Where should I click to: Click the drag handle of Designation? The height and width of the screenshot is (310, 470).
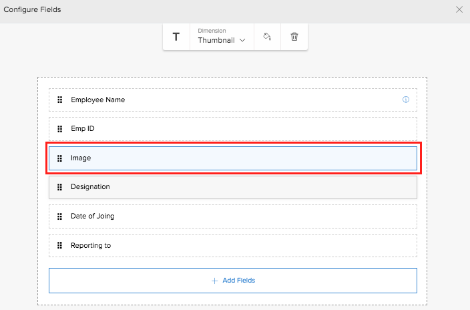pyautogui.click(x=59, y=187)
